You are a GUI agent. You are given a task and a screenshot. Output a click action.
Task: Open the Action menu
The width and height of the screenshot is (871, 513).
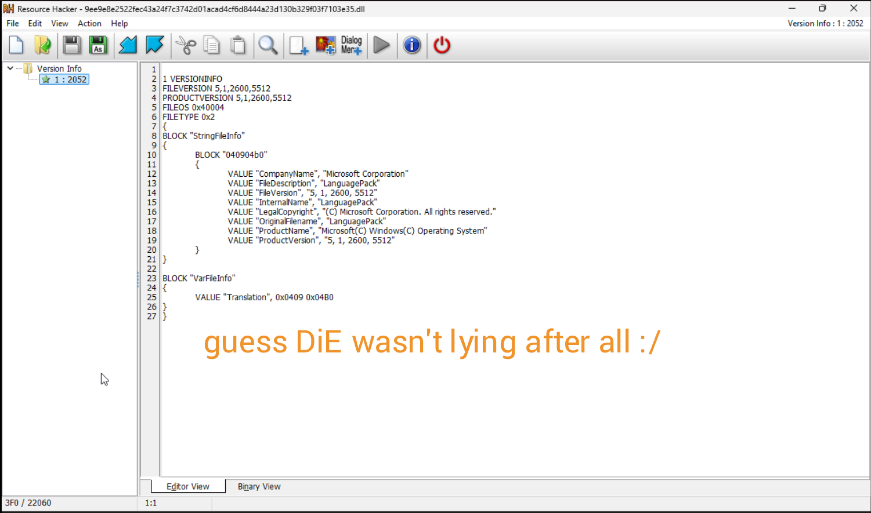(89, 24)
